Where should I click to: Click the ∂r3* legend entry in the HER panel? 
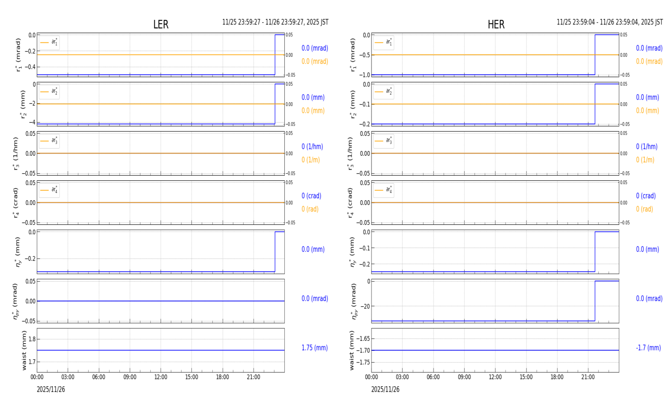[383, 141]
